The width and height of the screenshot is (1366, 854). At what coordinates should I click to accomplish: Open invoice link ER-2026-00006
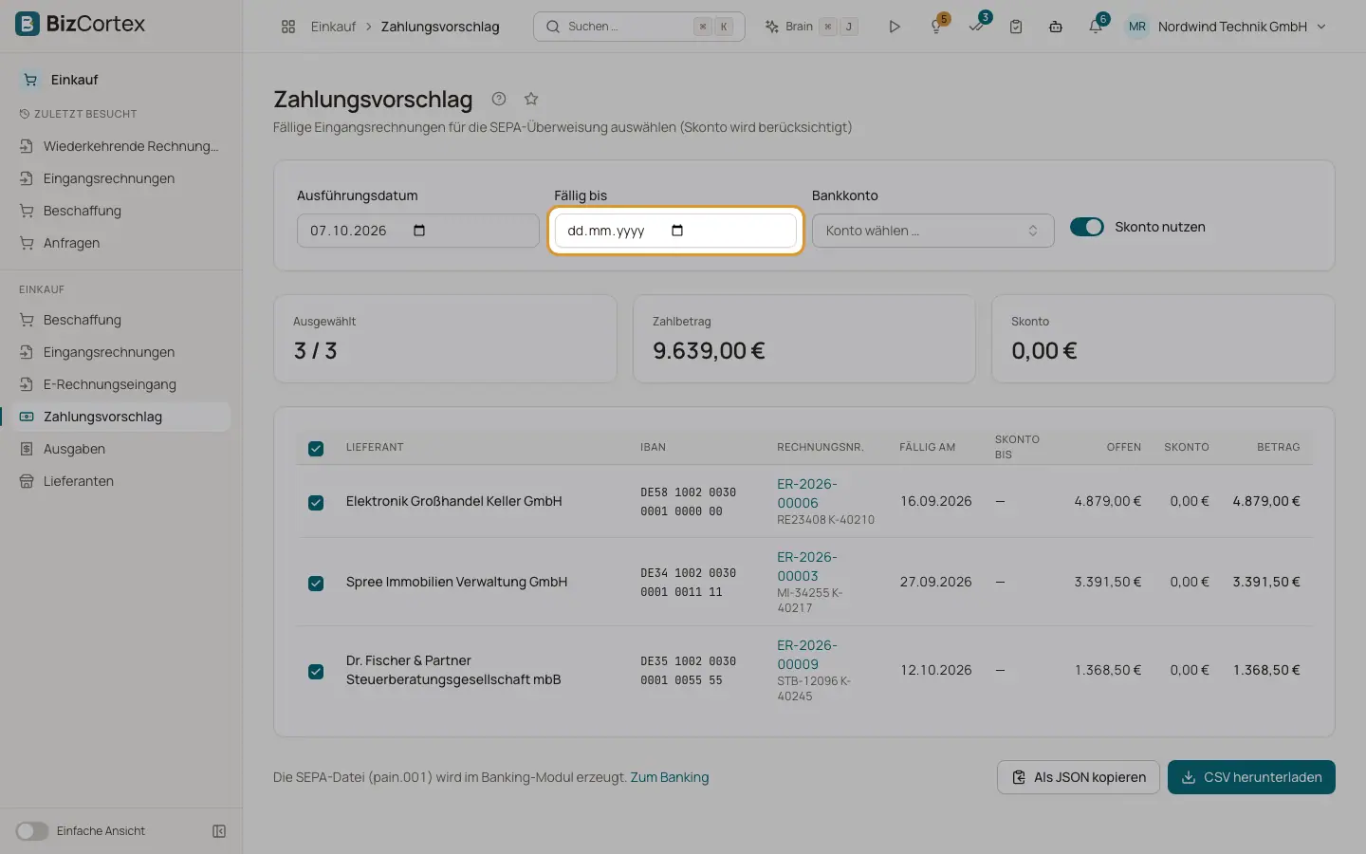click(x=807, y=493)
